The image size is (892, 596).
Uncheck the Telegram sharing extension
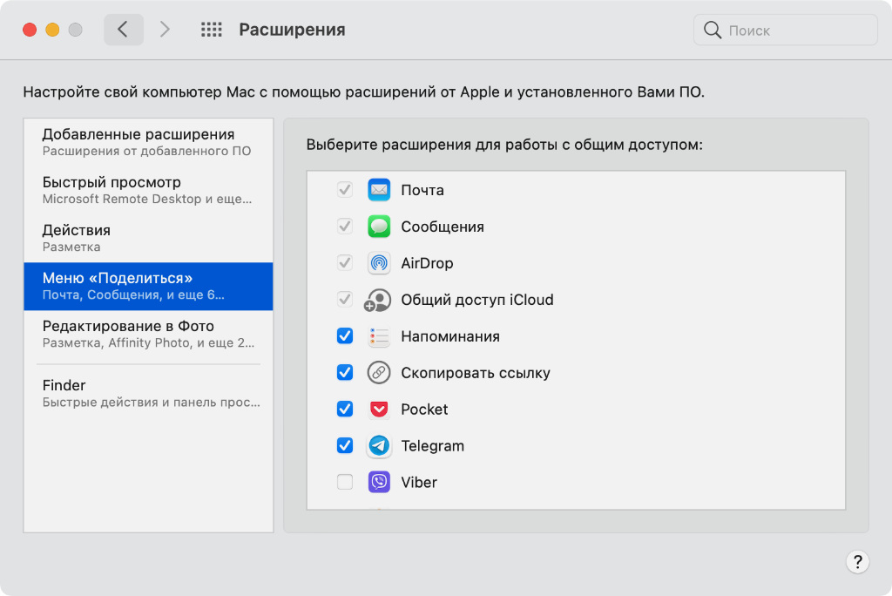[x=345, y=446]
